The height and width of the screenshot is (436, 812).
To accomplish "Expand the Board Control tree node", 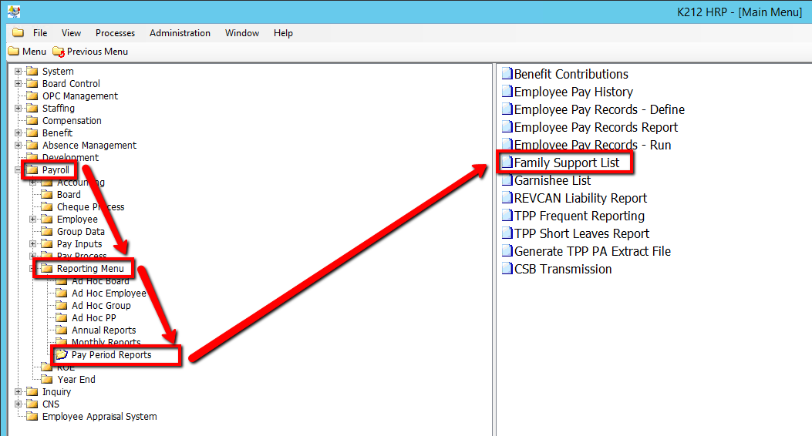I will pyautogui.click(x=19, y=84).
